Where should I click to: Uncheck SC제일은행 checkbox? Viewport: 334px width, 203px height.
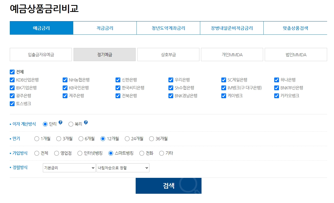point(224,80)
